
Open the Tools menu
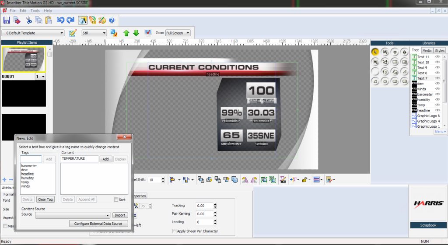(35, 10)
